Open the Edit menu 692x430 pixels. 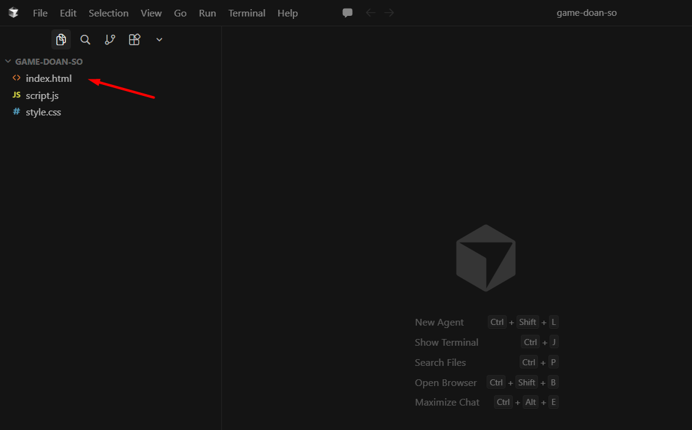coord(68,13)
